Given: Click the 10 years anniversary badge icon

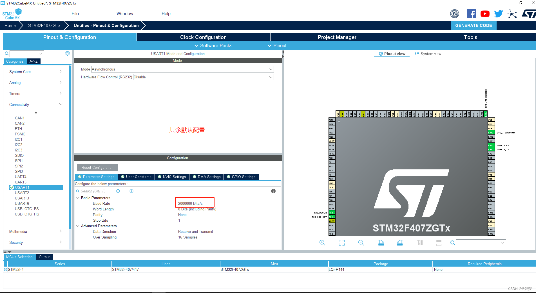Looking at the screenshot, I should click(x=455, y=13).
